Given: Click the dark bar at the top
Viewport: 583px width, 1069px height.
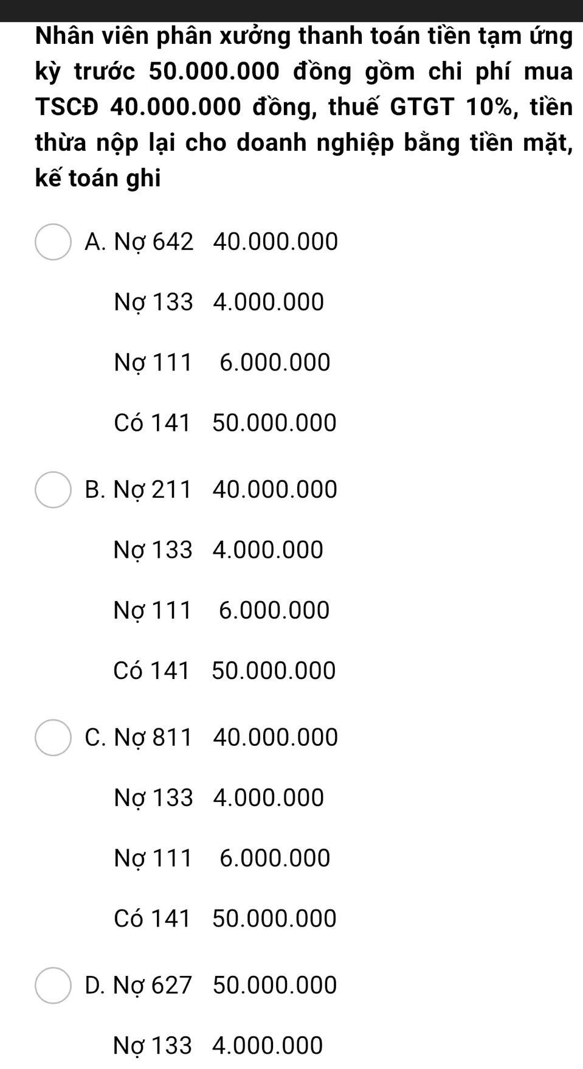Looking at the screenshot, I should click(292, 10).
